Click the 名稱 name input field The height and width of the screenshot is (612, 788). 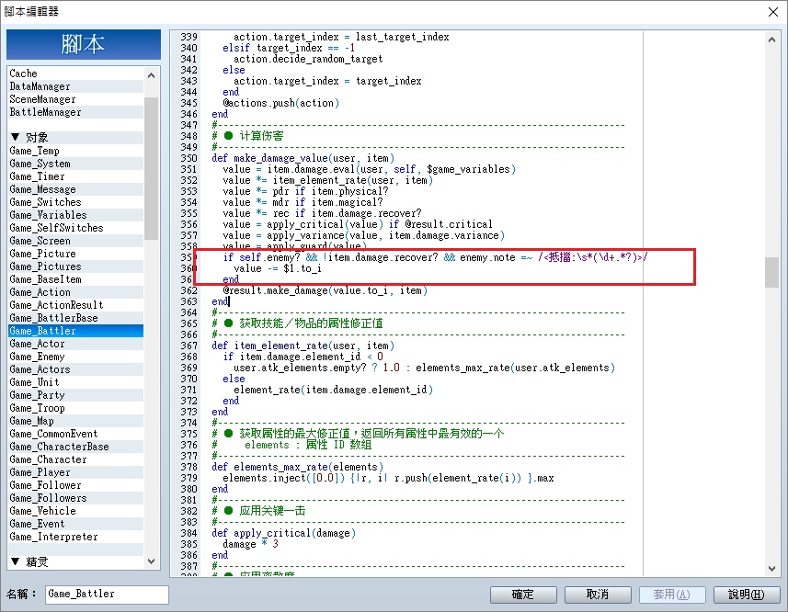(x=107, y=594)
